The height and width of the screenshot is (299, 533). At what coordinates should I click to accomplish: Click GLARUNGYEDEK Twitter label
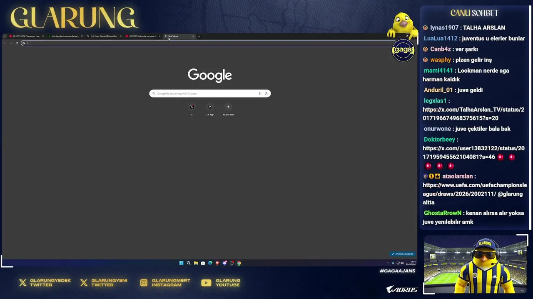point(50,283)
